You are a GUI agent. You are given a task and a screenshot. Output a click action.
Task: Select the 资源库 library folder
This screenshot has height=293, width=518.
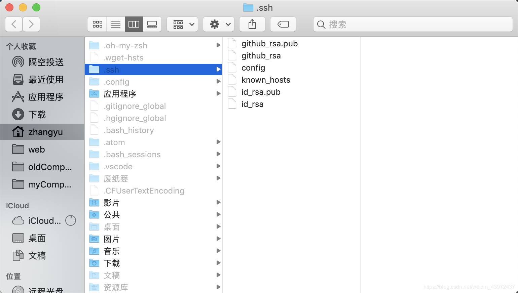coord(153,287)
